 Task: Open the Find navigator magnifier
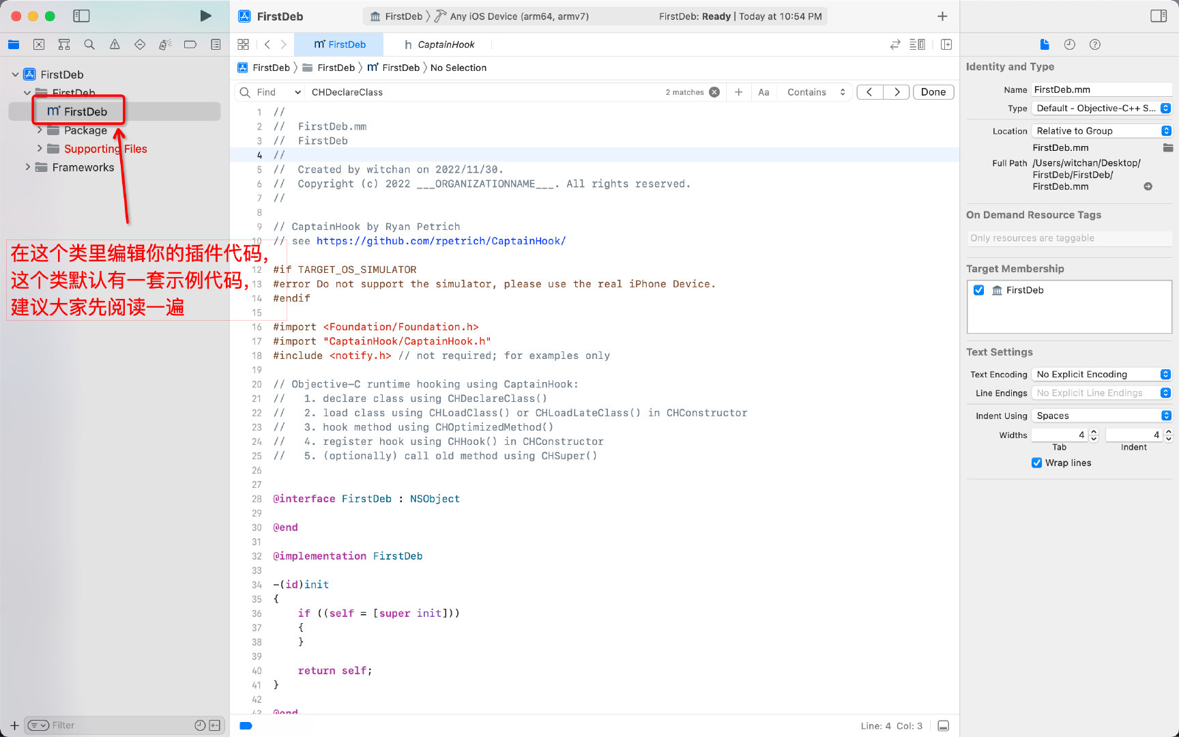[x=89, y=44]
